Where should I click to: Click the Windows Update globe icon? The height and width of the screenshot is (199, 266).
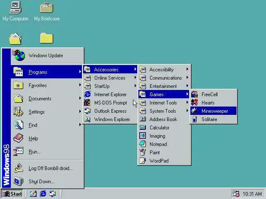[19, 55]
